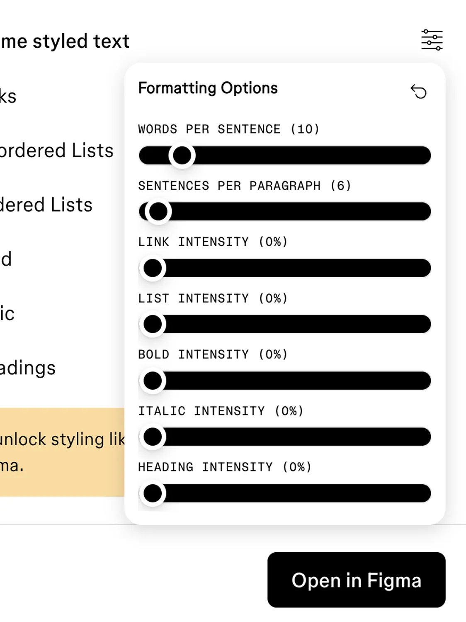Click the Sentences Per Paragraph slider handle
Image resolution: width=466 pixels, height=622 pixels.
[158, 212]
